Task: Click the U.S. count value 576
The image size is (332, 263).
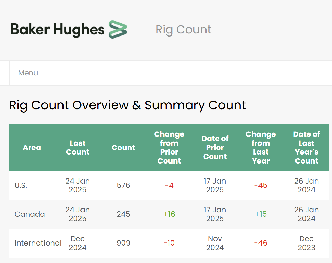Action: click(x=123, y=185)
